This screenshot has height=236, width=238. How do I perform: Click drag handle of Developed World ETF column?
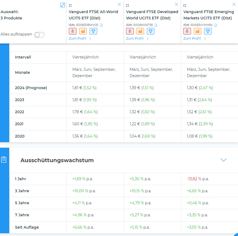pos(128,5)
